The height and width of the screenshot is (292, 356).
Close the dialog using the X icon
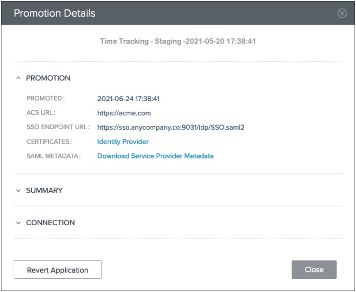(x=342, y=13)
